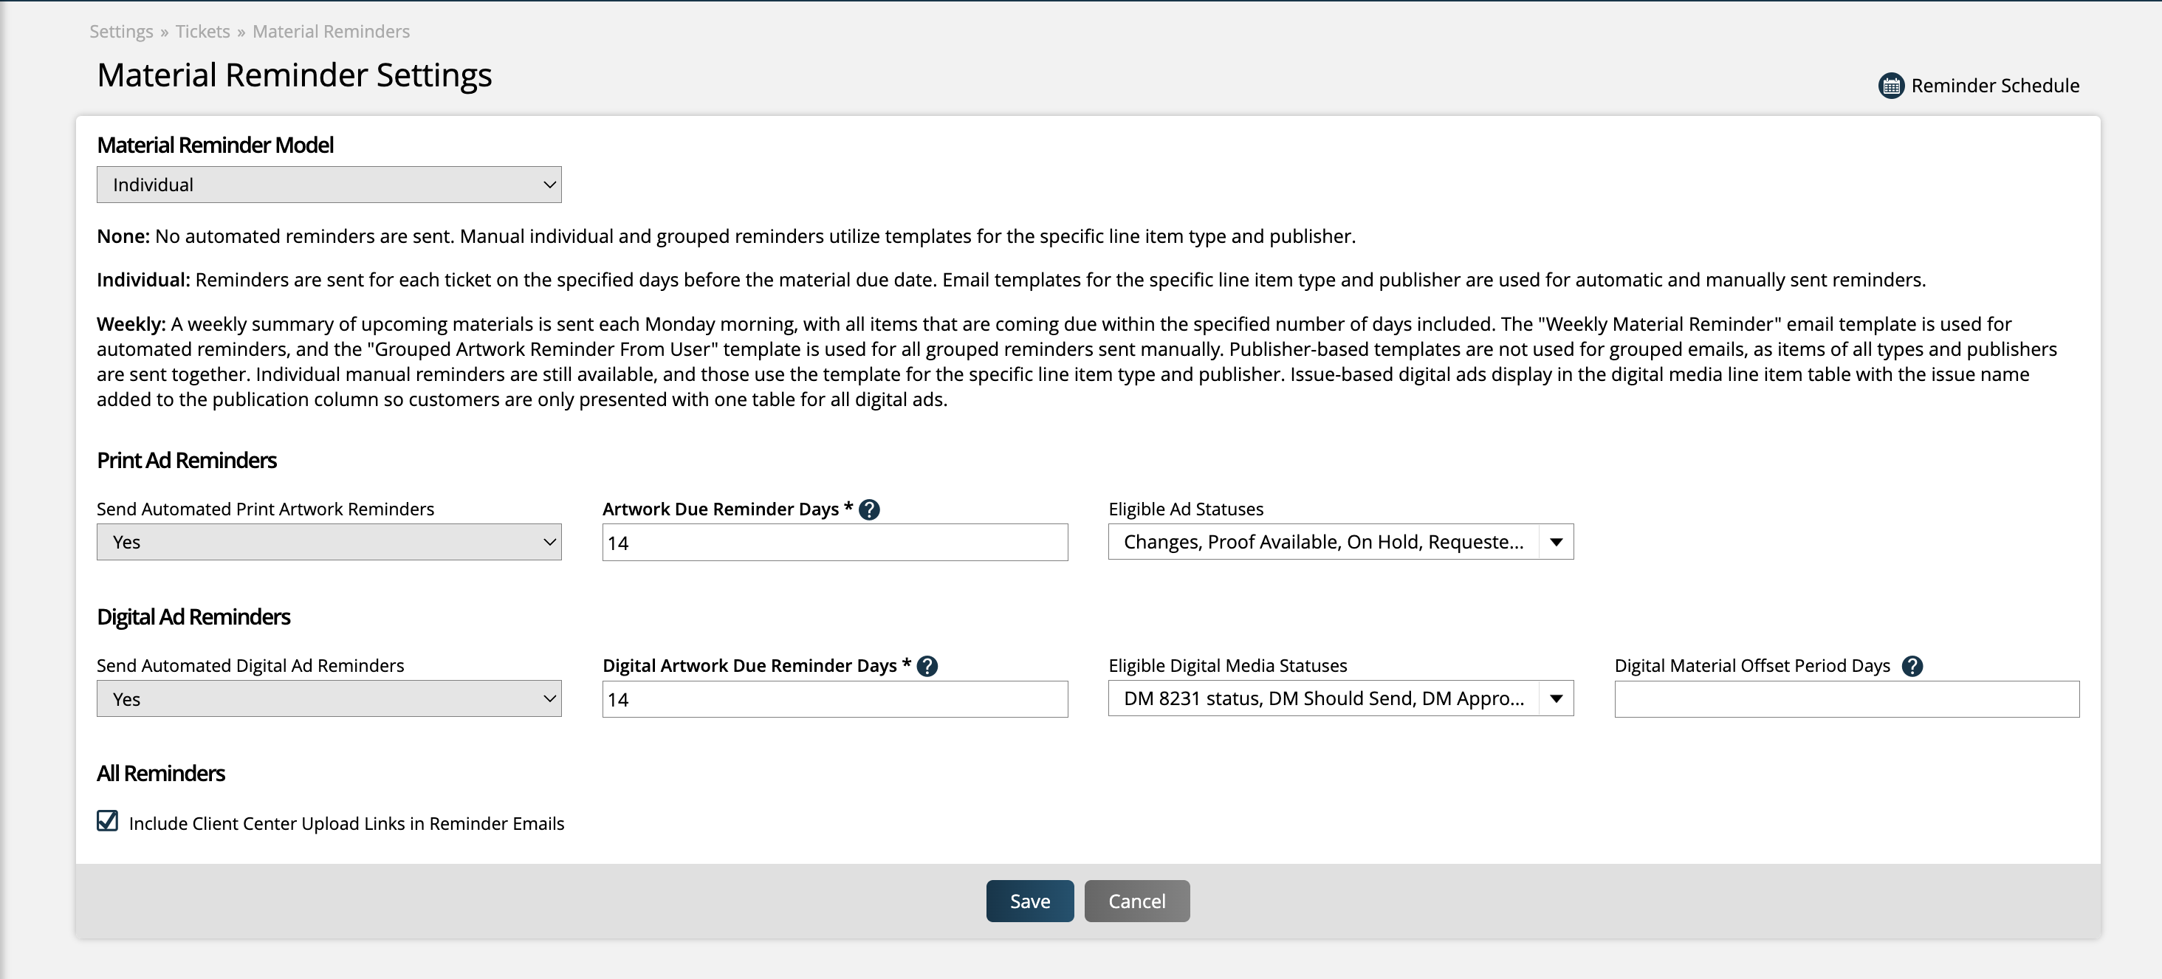2162x979 pixels.
Task: Click the Reminder Schedule calendar icon
Action: click(x=1890, y=86)
